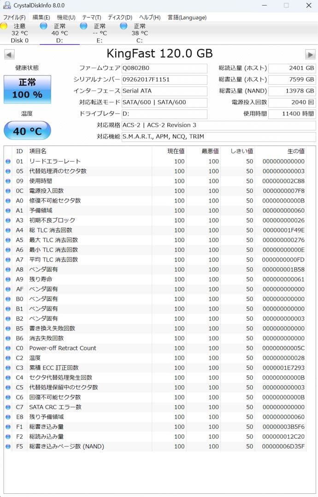
Task: Click status dot of row A0 修復不可能セクタ数
Action: (8, 201)
